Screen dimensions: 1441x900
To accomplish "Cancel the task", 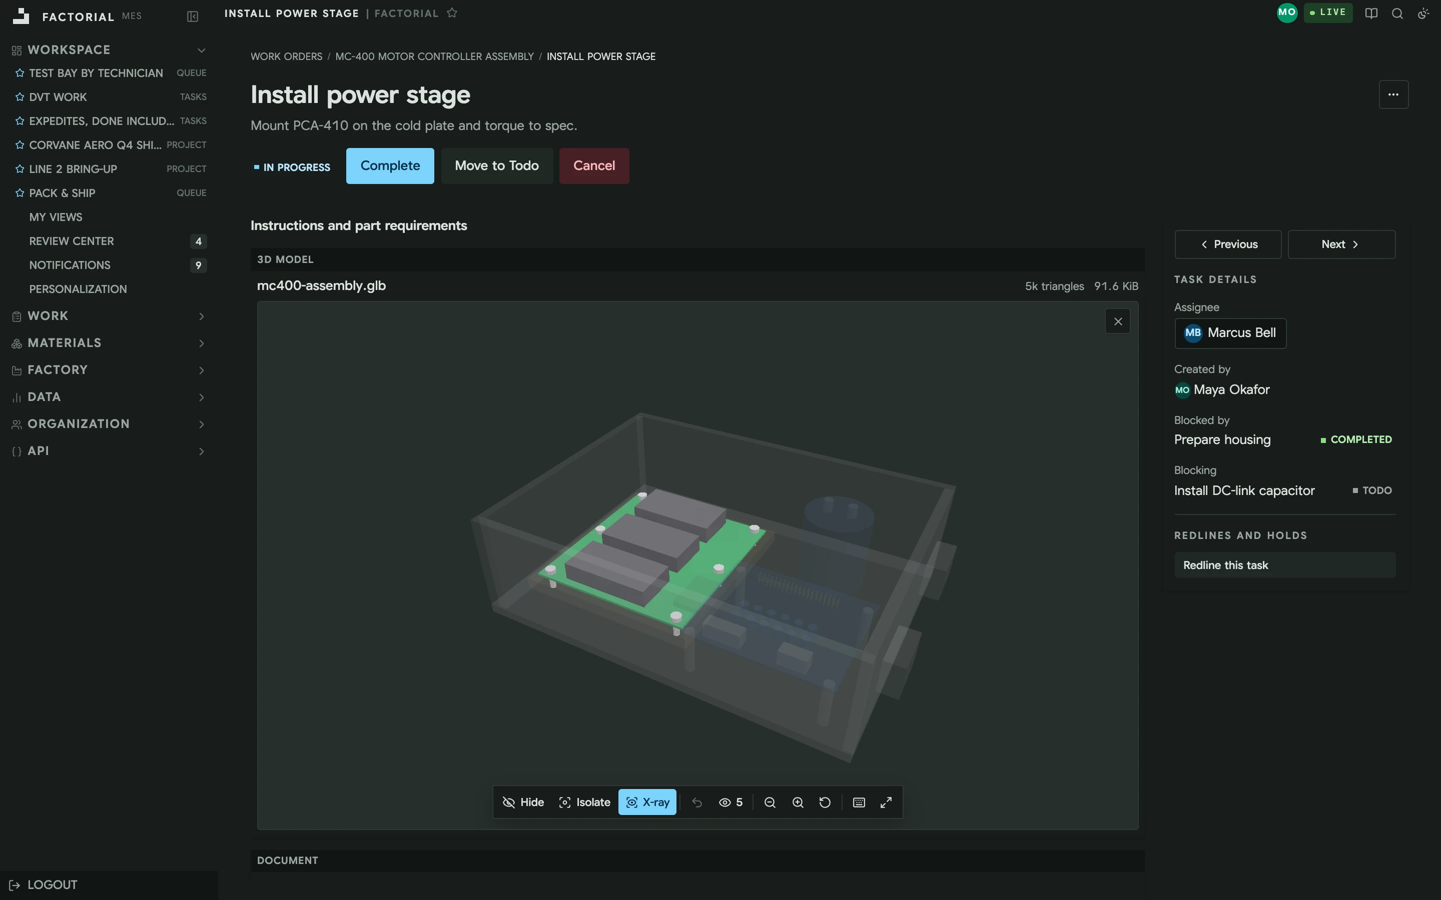I will pos(594,166).
